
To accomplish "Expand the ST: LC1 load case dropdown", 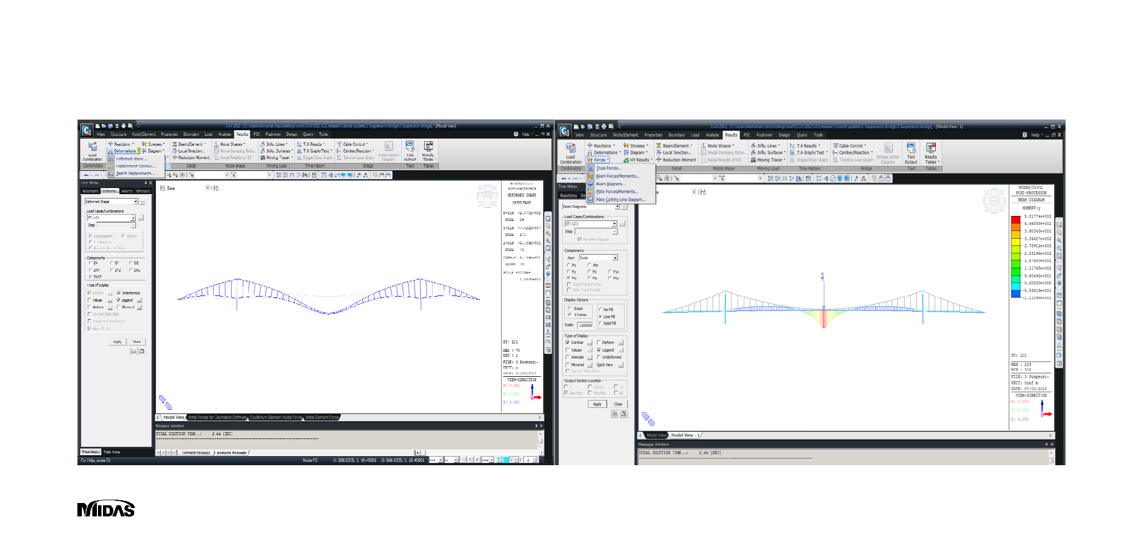I will (614, 224).
